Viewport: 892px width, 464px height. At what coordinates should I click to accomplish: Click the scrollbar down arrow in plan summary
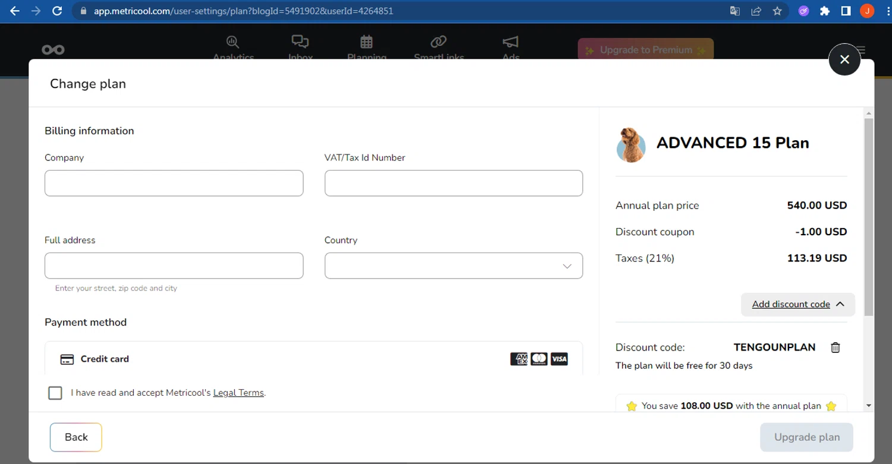click(x=869, y=406)
